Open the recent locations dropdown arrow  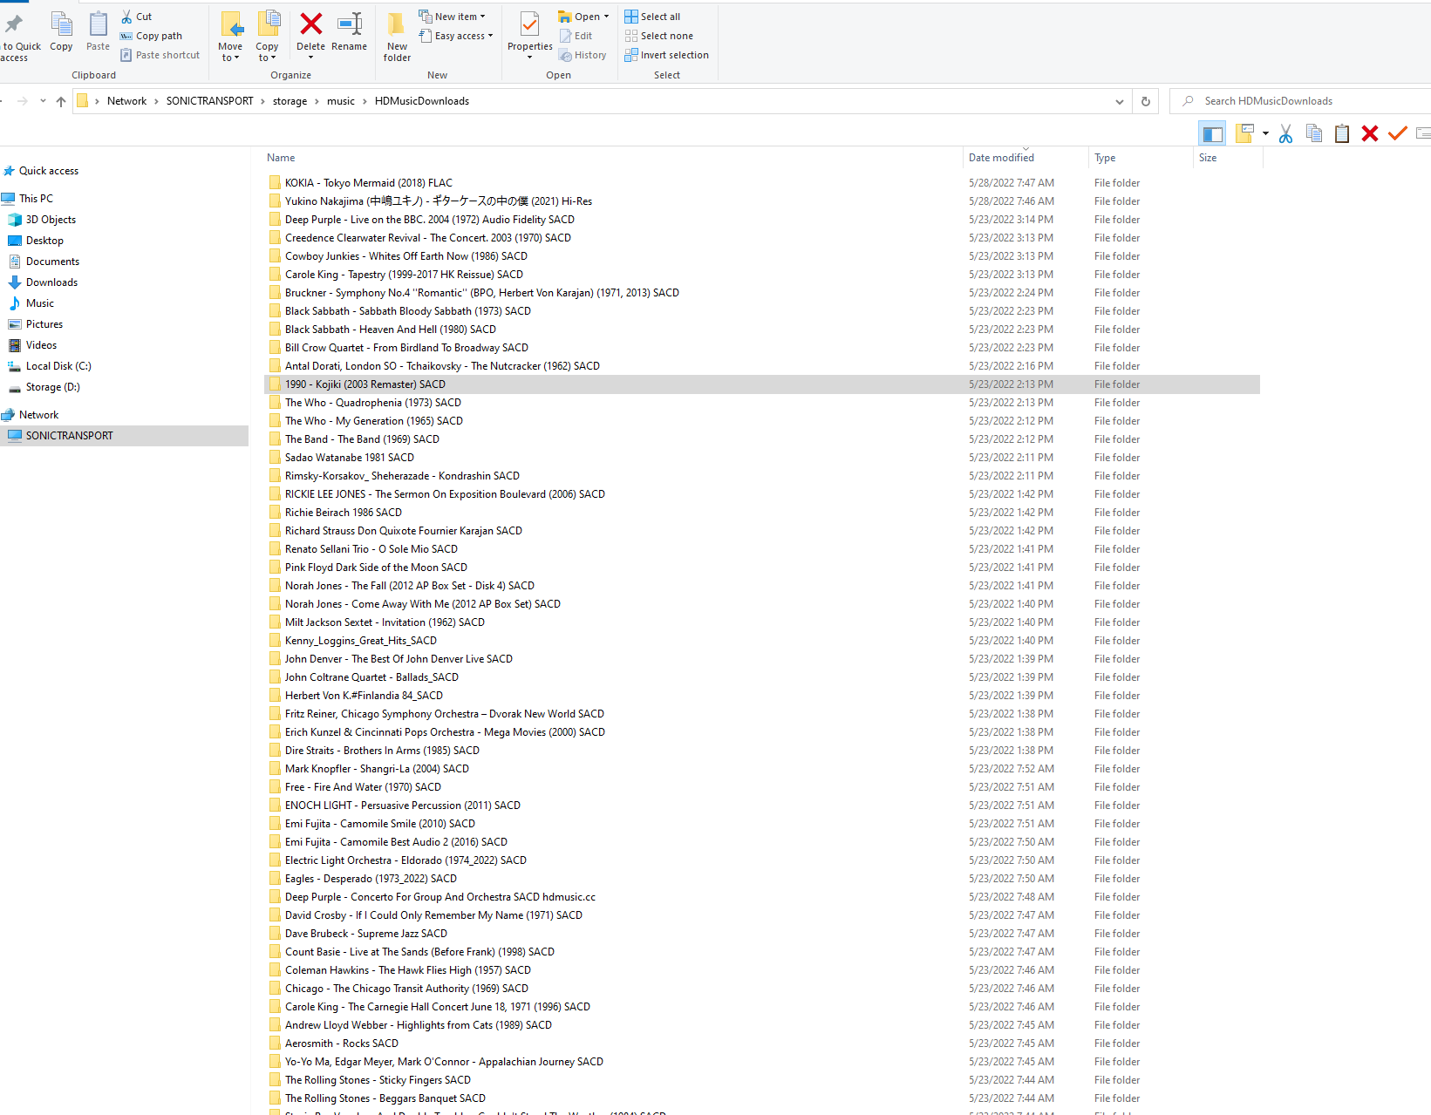[43, 101]
